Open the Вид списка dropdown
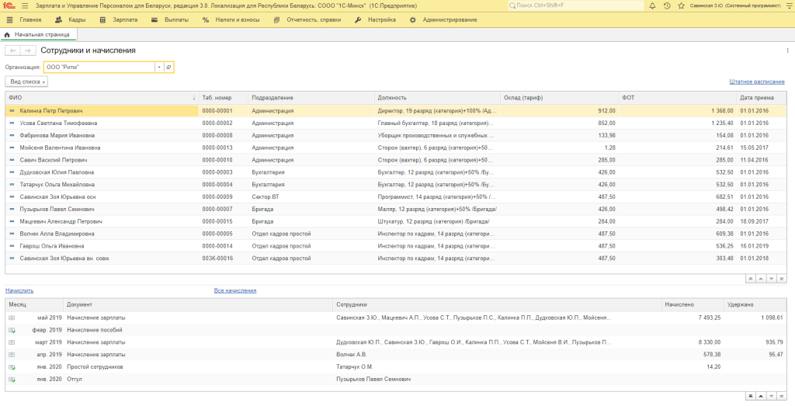This screenshot has width=795, height=406. click(27, 82)
